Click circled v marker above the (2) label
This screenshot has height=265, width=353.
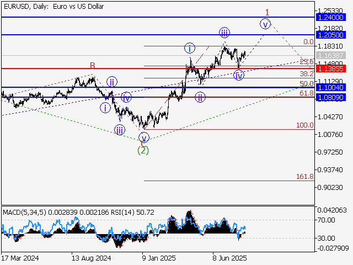pos(143,137)
